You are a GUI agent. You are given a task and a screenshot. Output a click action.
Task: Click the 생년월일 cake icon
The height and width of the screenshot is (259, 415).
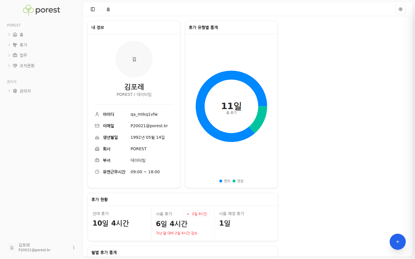pos(97,137)
